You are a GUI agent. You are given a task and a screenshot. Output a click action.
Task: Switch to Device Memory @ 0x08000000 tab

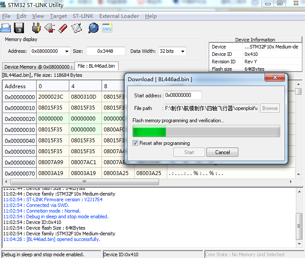[x=38, y=67]
